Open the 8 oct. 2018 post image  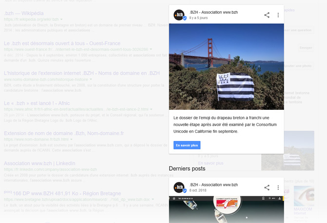pos(226,209)
